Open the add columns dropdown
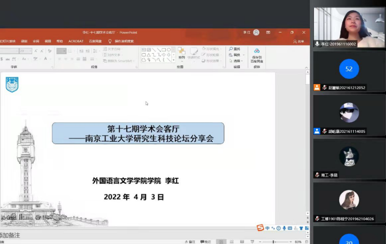This screenshot has width=386, height=244. pos(93,59)
